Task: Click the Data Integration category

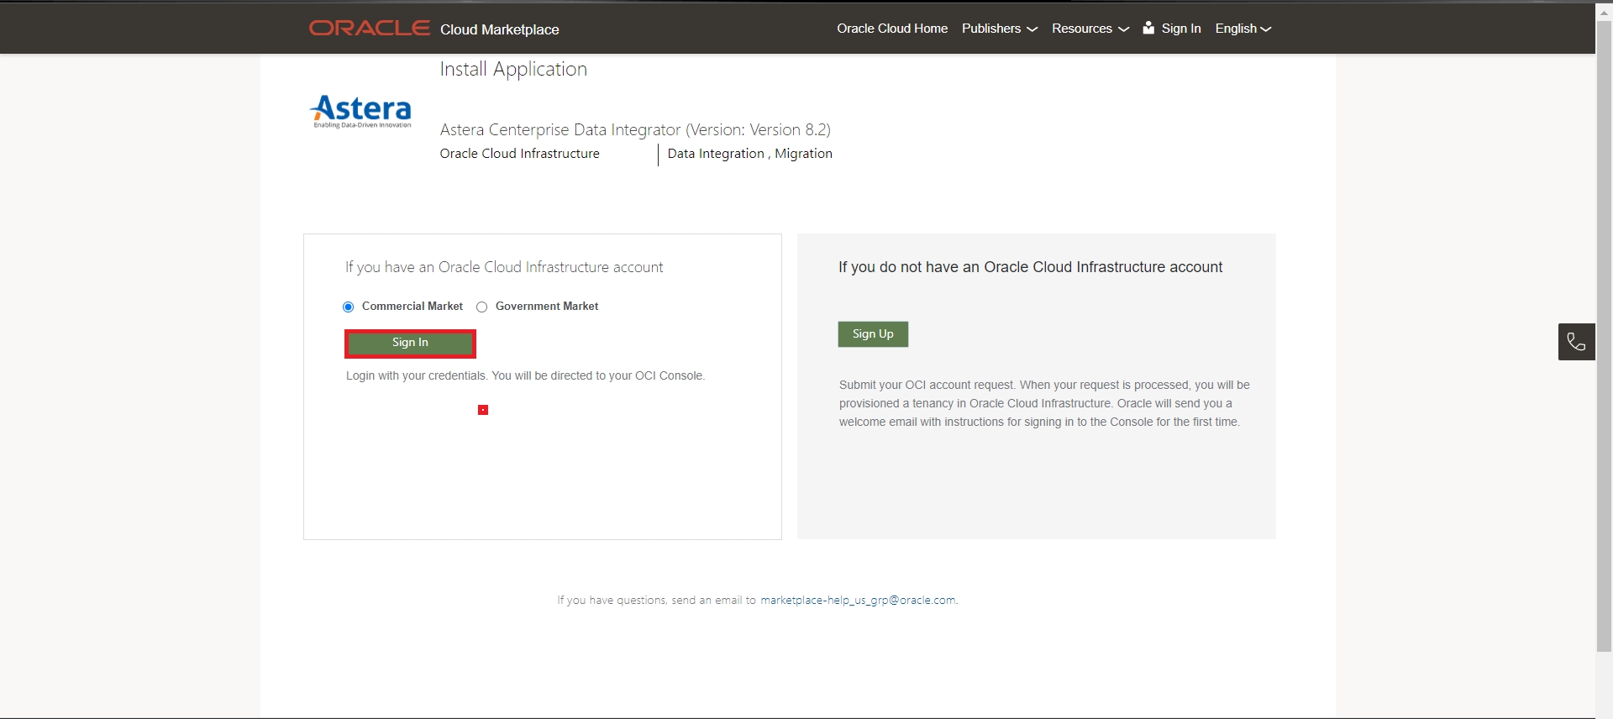Action: click(x=716, y=154)
